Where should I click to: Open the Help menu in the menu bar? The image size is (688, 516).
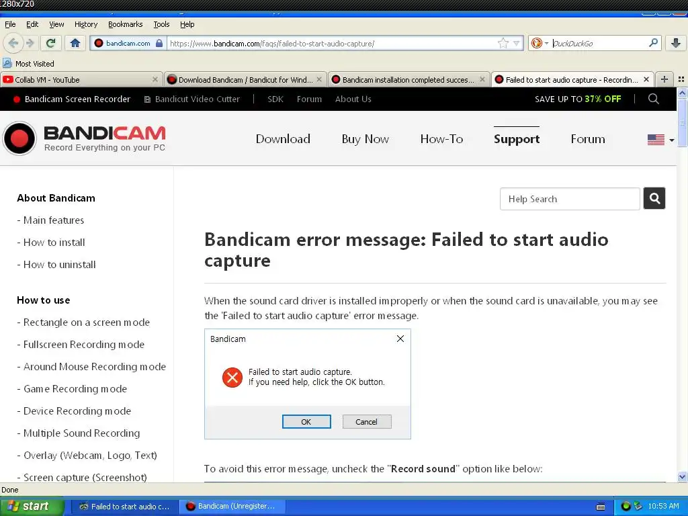tap(187, 24)
